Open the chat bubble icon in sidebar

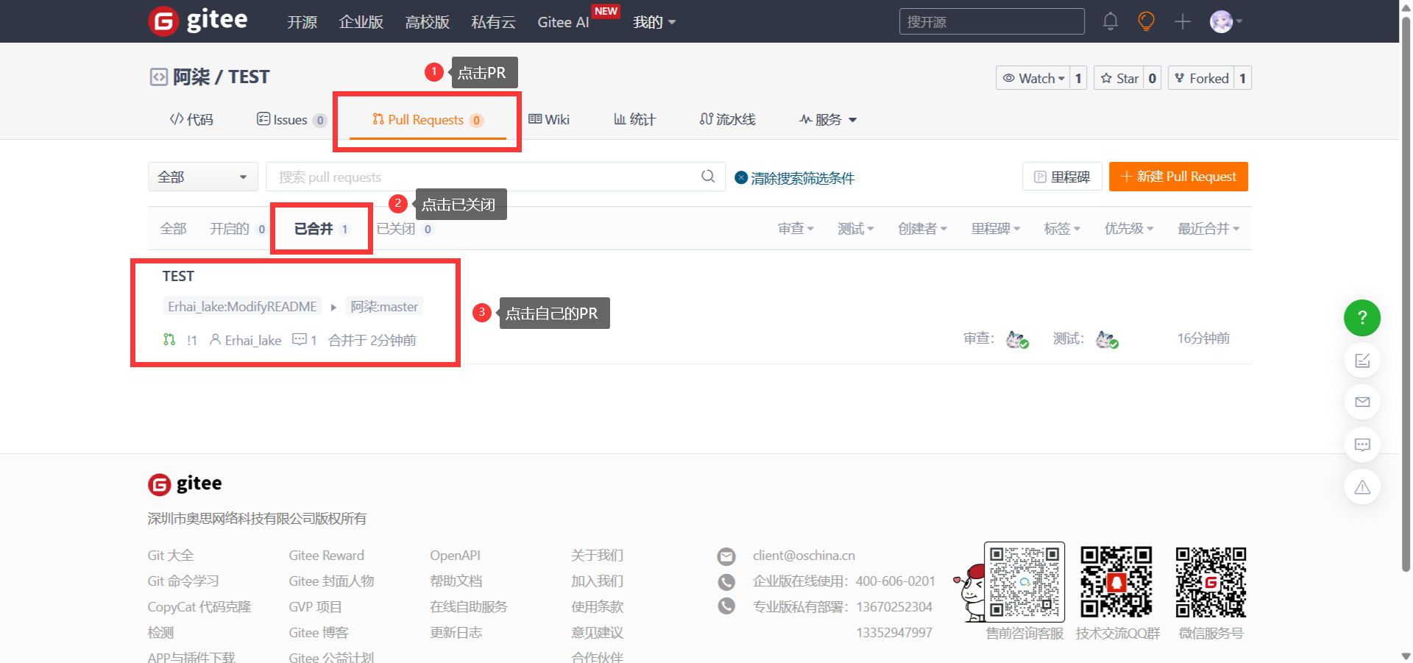(x=1361, y=444)
